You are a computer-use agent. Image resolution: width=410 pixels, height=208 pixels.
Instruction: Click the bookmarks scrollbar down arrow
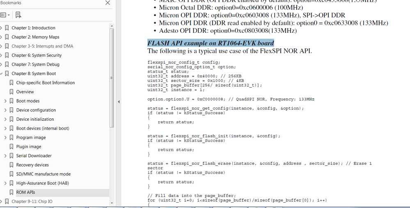pos(112,203)
